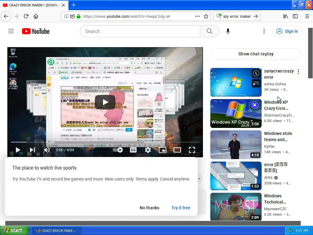
Task: Sign in to YouTube
Action: tap(287, 31)
